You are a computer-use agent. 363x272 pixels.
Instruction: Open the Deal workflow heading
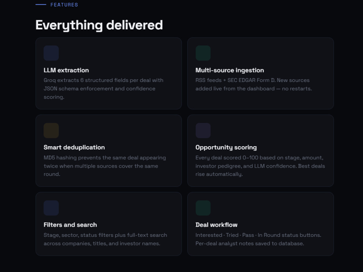[216, 225]
